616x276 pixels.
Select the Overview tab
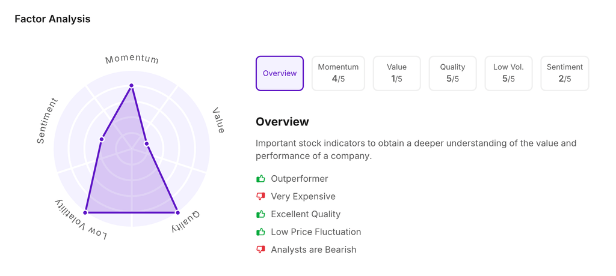click(x=280, y=73)
